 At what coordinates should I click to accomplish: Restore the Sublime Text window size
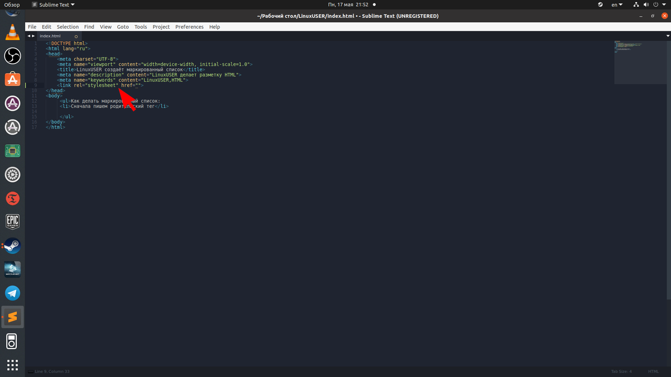(x=653, y=16)
